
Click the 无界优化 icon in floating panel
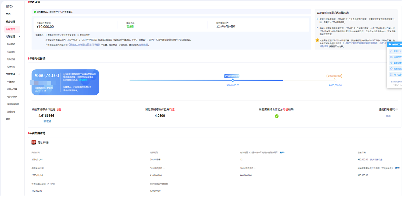[x=391, y=51]
